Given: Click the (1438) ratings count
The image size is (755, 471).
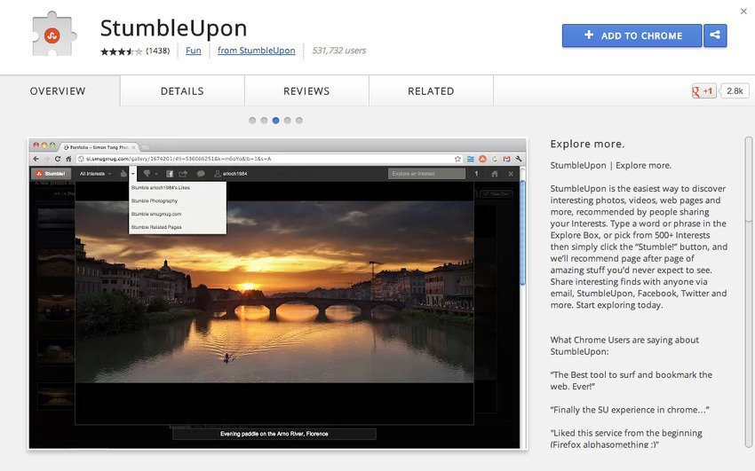Looking at the screenshot, I should click(x=157, y=51).
